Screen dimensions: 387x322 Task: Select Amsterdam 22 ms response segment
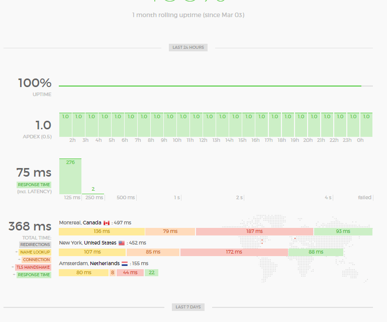(x=152, y=273)
